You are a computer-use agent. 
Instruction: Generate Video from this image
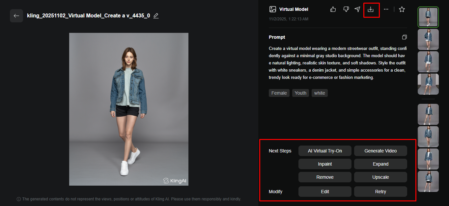click(x=380, y=150)
